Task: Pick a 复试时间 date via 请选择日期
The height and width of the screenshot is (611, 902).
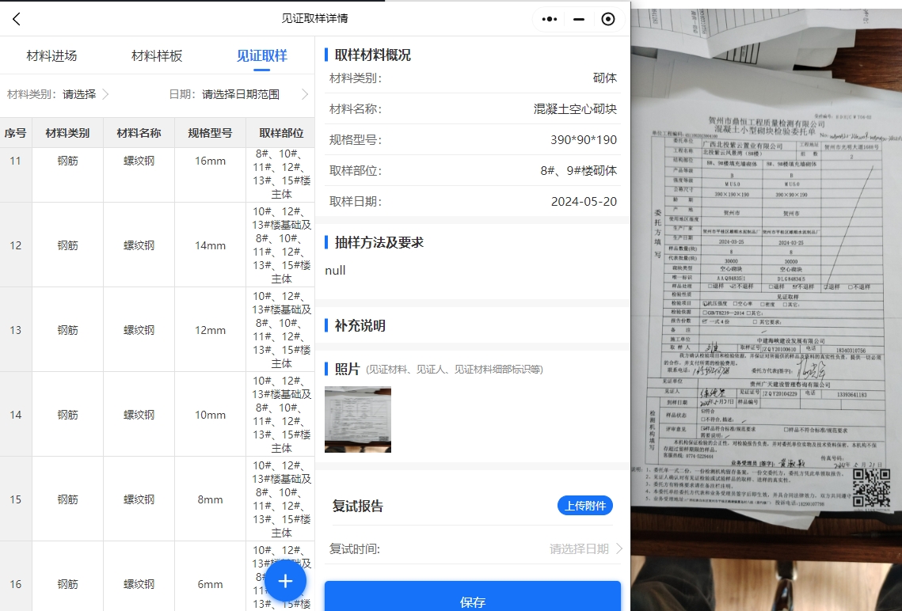Action: point(585,549)
